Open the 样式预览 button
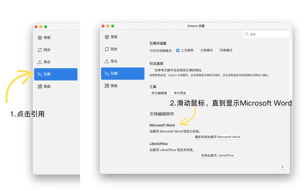306x191 pixels. point(180,93)
